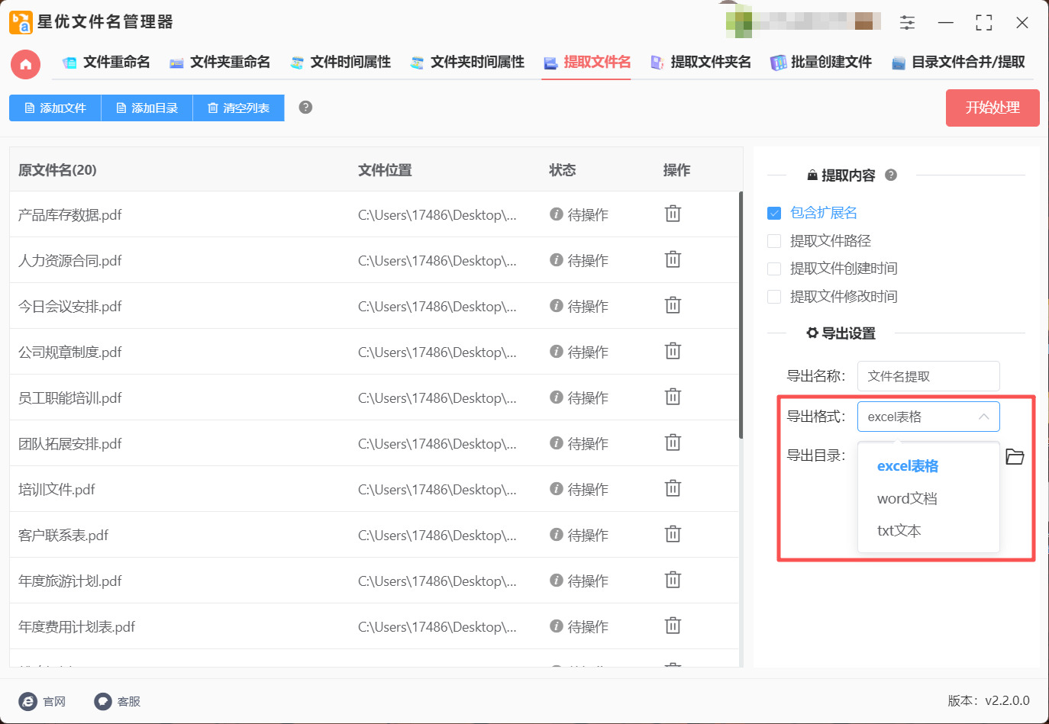Viewport: 1049px width, 724px height.
Task: Switch to 文件重命名 tab
Action: click(x=106, y=63)
